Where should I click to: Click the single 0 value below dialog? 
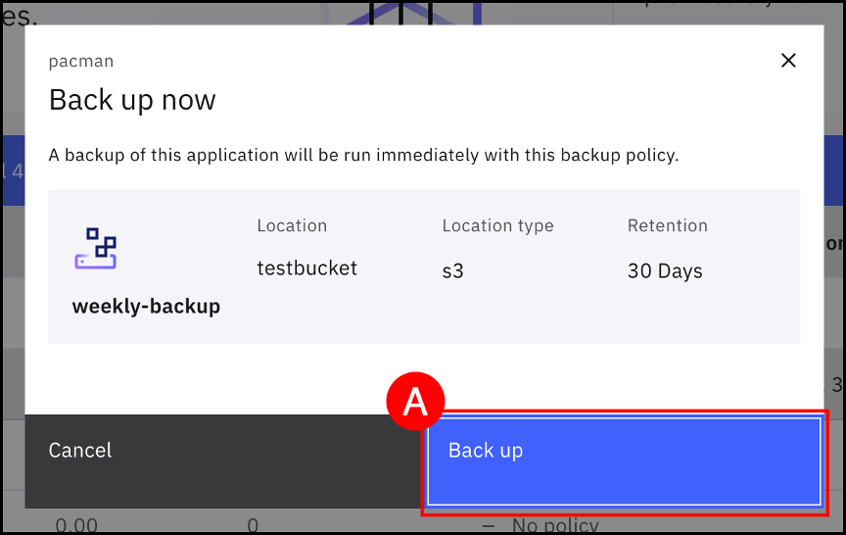(x=253, y=526)
